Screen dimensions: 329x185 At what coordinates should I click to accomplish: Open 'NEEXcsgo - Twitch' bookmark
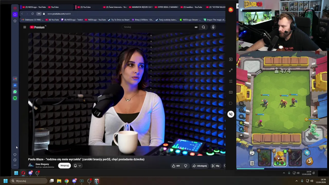point(72,20)
